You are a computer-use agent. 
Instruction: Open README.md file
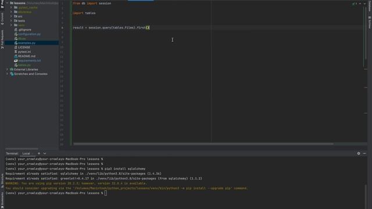(27, 56)
